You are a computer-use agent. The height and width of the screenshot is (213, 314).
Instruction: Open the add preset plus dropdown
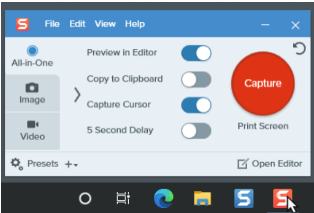pos(71,164)
